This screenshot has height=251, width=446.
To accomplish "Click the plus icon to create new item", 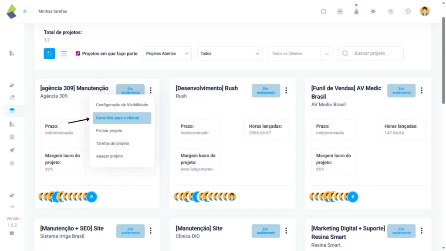I will click(340, 11).
